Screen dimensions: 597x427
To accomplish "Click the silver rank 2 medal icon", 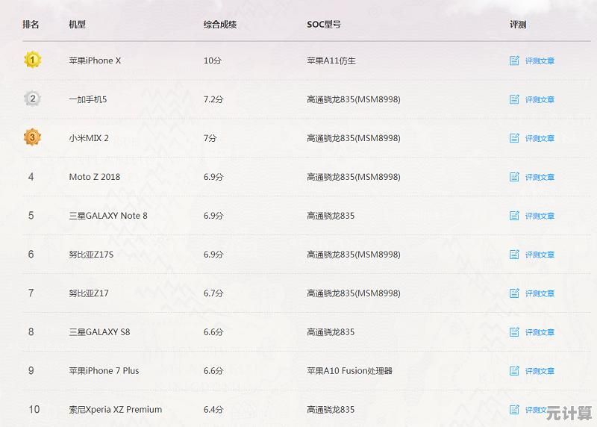I will tap(32, 99).
